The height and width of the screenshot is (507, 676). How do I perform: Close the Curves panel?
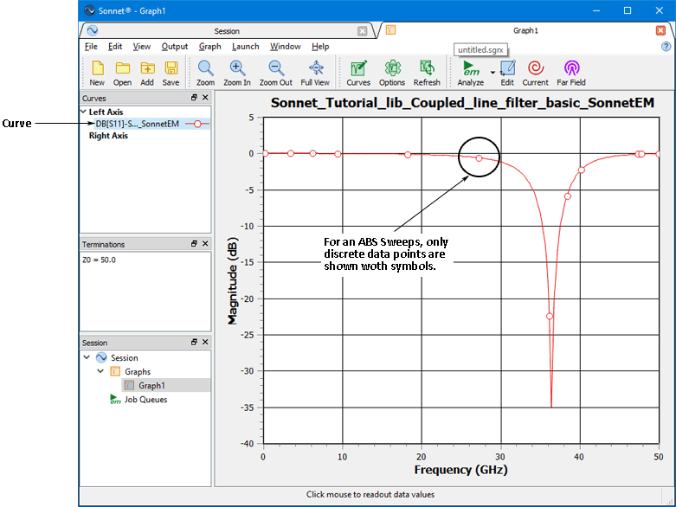point(205,98)
